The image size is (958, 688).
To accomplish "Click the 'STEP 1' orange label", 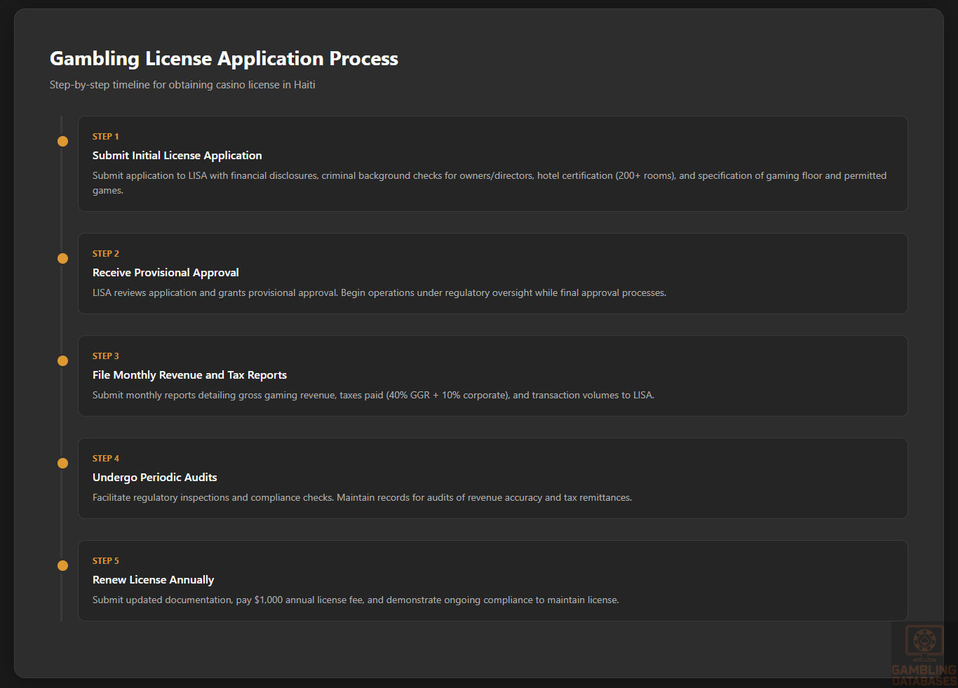I will pos(105,137).
